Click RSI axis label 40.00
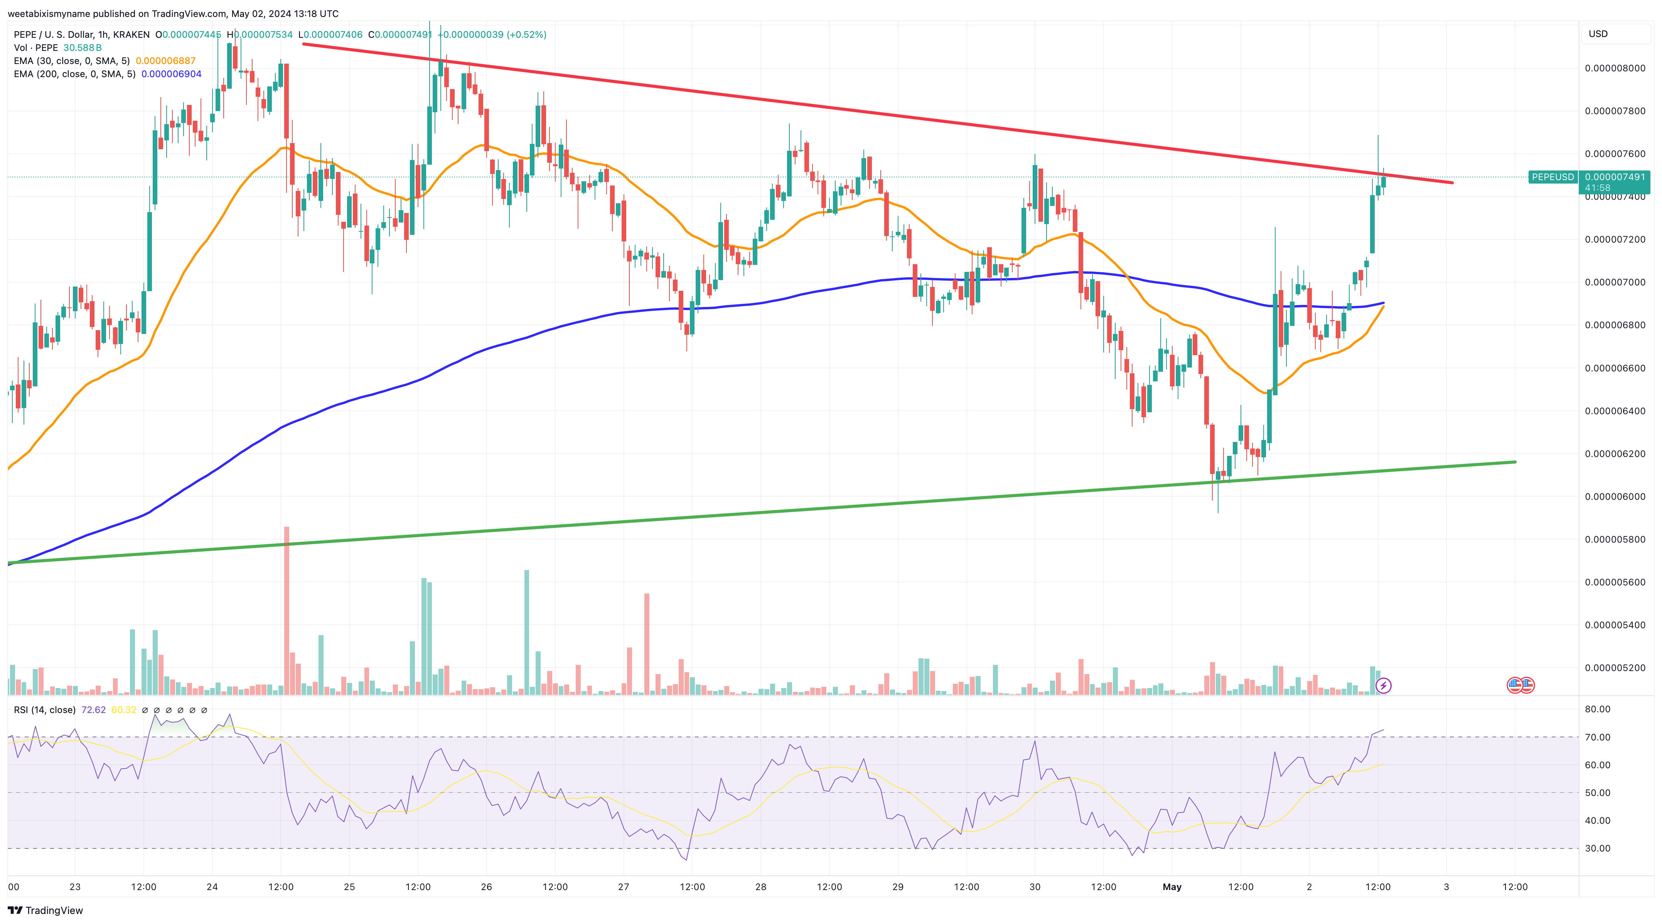The height and width of the screenshot is (924, 1662). click(x=1598, y=821)
